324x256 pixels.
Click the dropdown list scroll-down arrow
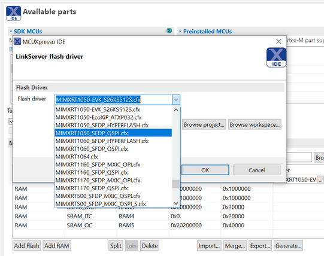[x=176, y=203]
